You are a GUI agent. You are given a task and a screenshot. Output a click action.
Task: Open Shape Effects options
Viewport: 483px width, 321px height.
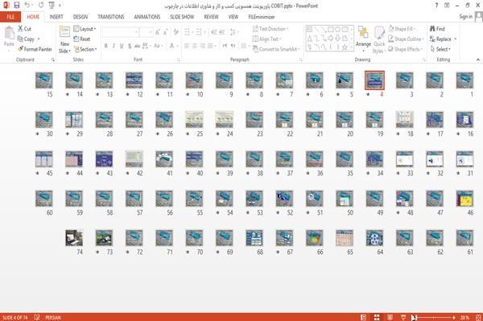pyautogui.click(x=406, y=49)
